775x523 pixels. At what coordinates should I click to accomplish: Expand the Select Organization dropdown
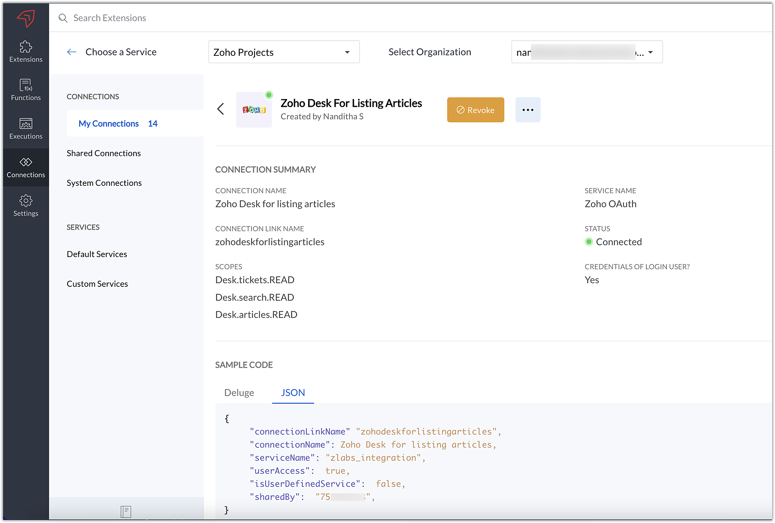587,52
